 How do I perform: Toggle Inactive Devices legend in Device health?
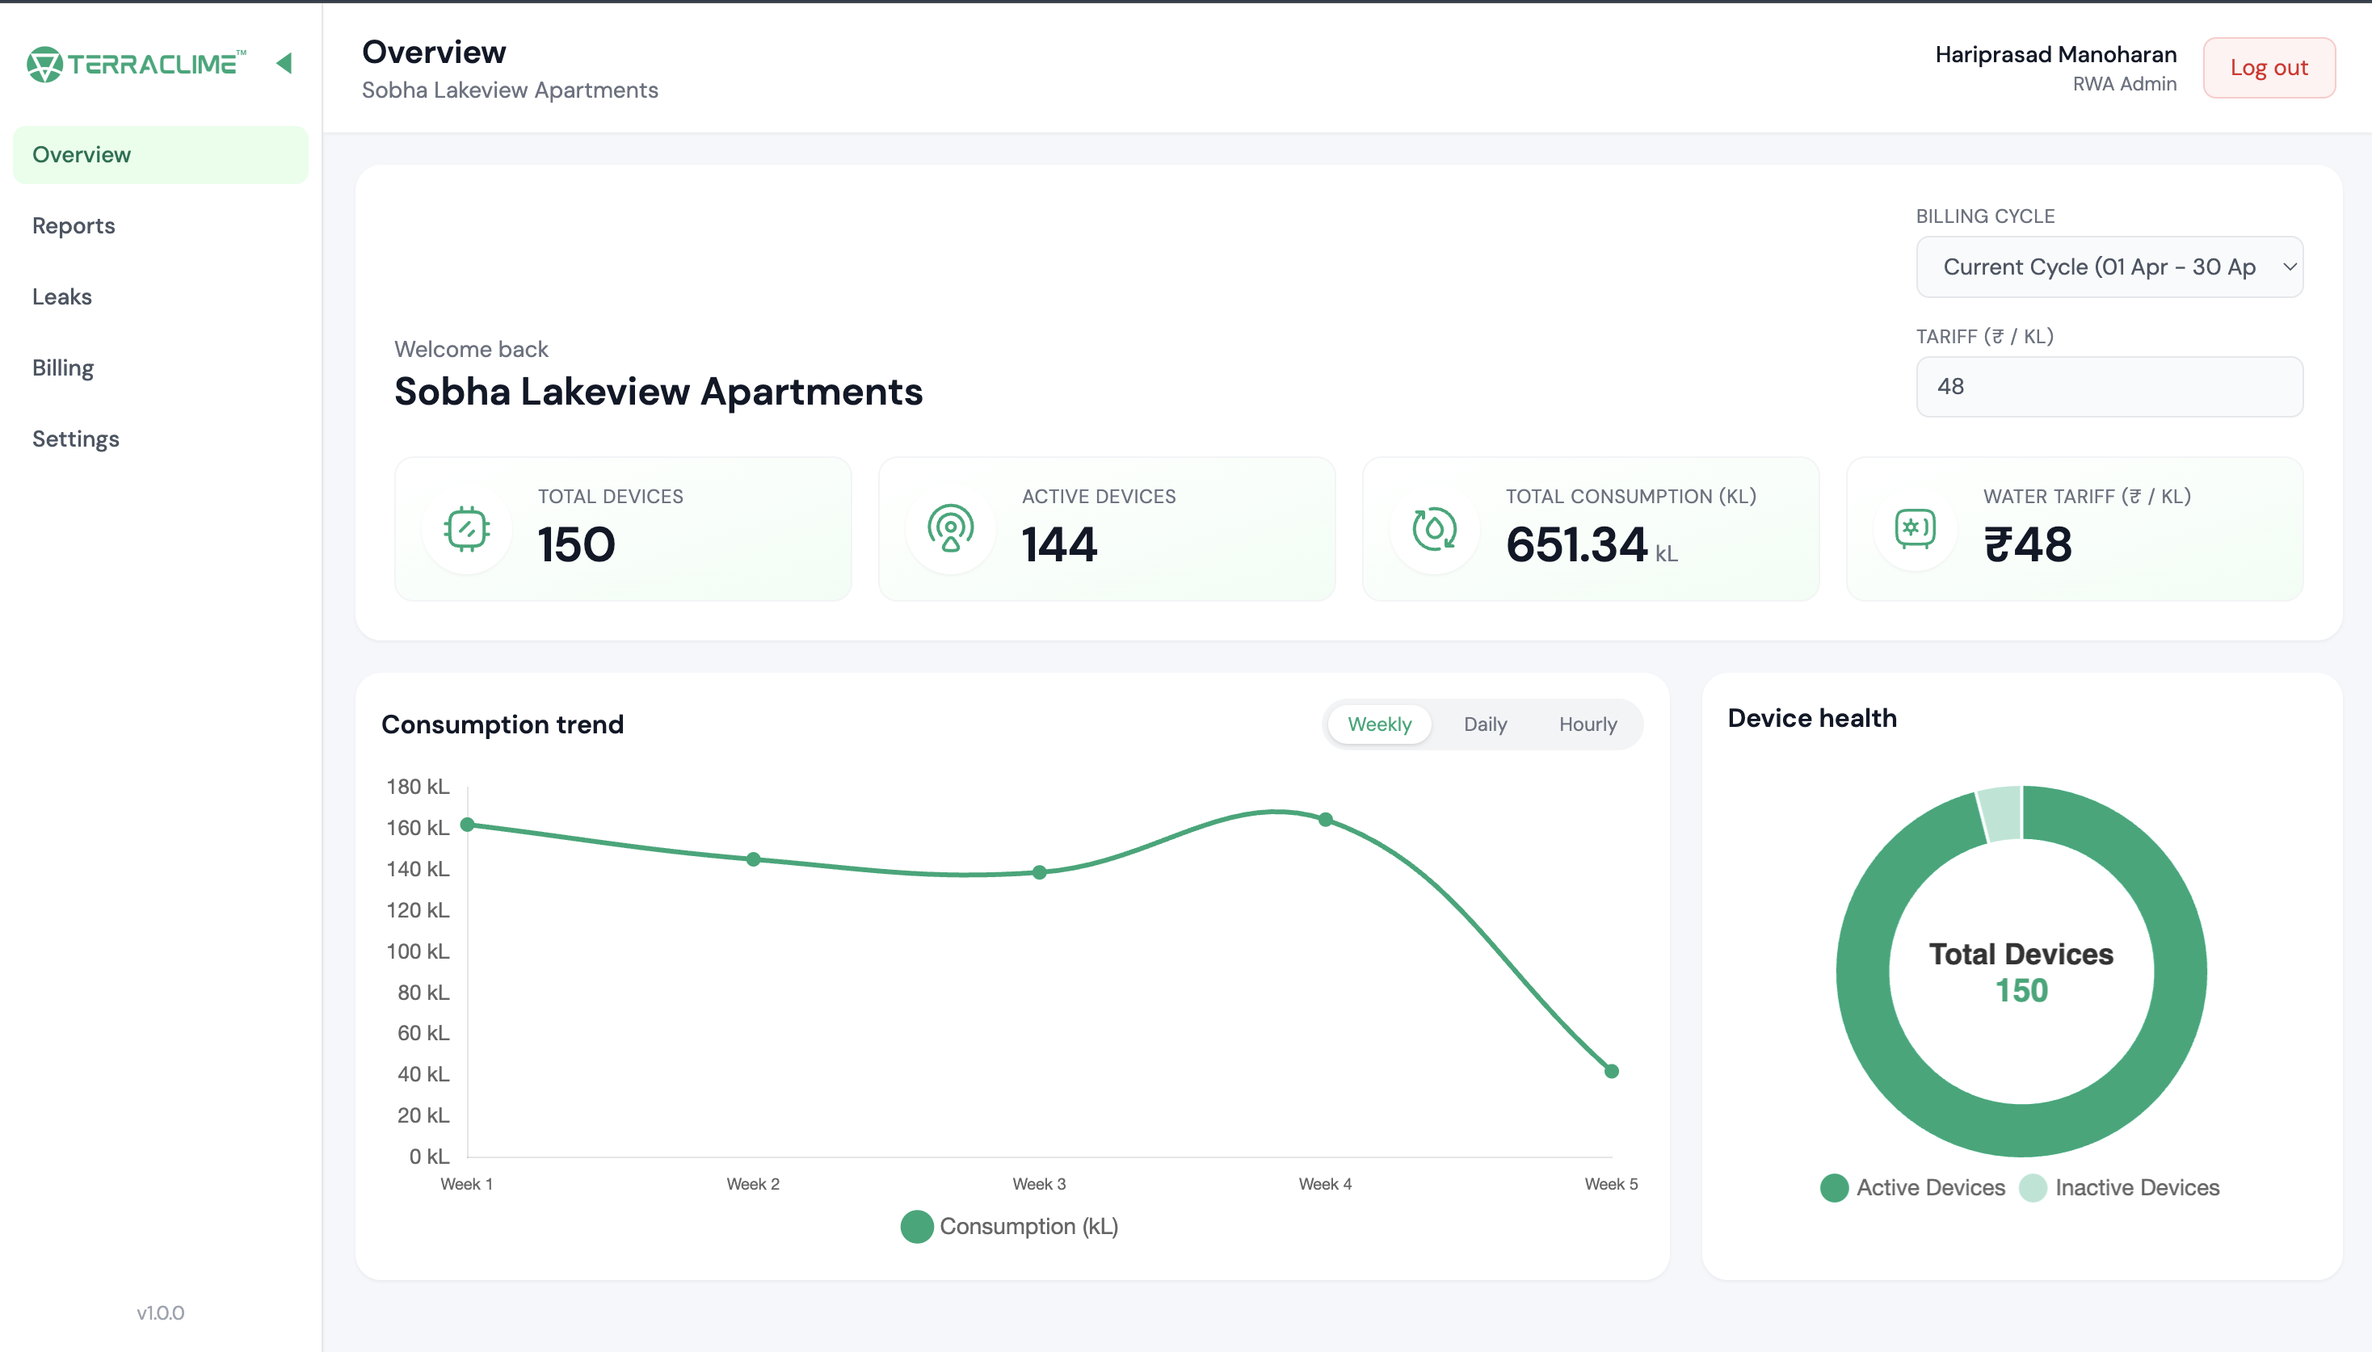pos(2119,1187)
